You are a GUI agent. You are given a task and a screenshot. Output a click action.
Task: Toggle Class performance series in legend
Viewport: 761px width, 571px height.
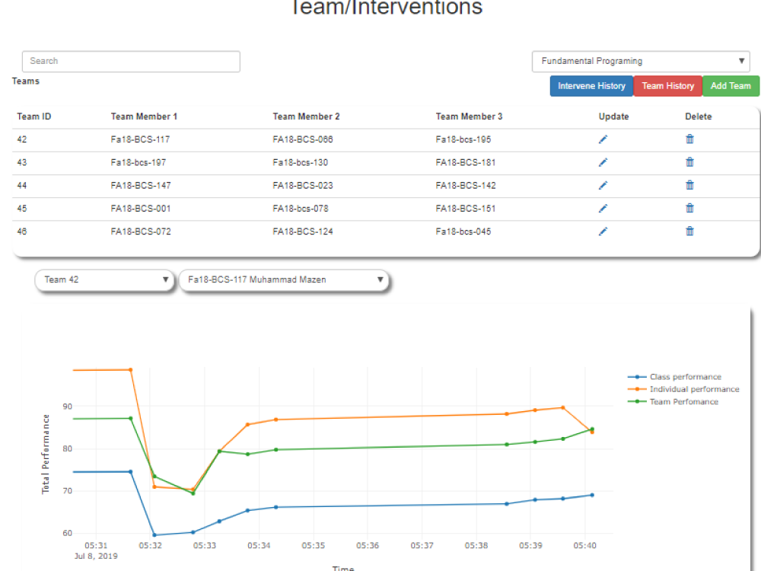674,377
